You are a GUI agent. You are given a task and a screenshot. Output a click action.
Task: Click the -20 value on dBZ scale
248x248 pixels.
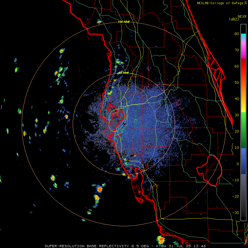pyautogui.click(x=236, y=196)
